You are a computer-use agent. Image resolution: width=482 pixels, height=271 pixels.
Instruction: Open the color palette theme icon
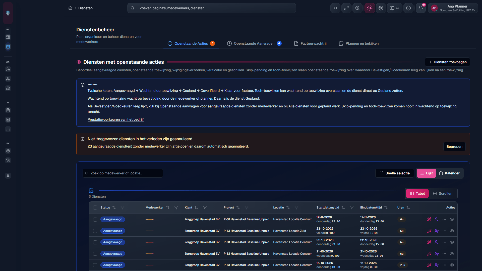click(x=381, y=8)
